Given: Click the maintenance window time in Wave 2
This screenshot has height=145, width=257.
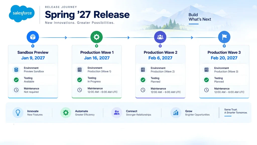Looking at the screenshot, I should pos(166,92).
